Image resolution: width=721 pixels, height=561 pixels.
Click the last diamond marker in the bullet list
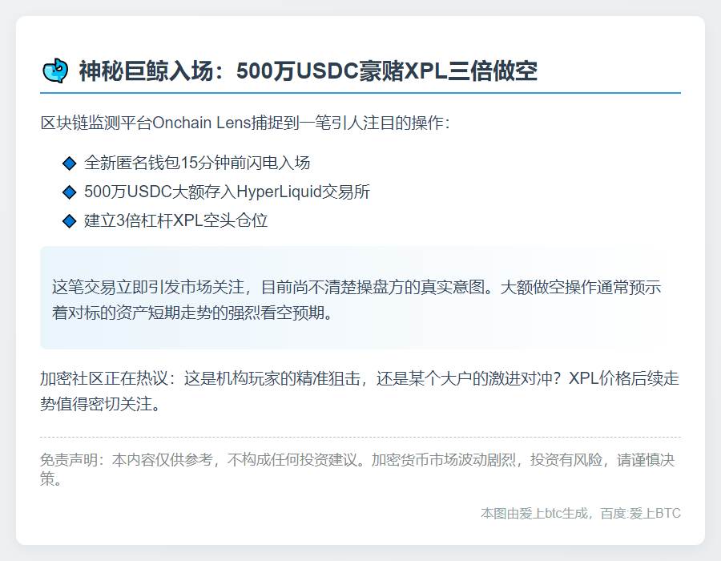(x=70, y=220)
